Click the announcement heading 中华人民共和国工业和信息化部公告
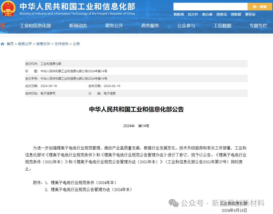This screenshot has height=214, width=273. point(136,109)
